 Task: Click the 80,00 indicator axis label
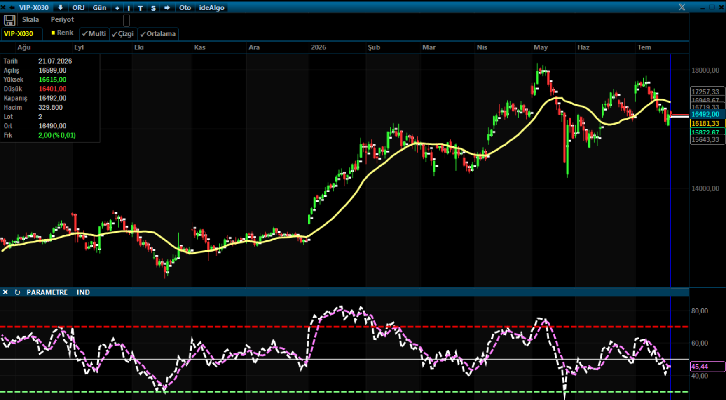coord(700,311)
